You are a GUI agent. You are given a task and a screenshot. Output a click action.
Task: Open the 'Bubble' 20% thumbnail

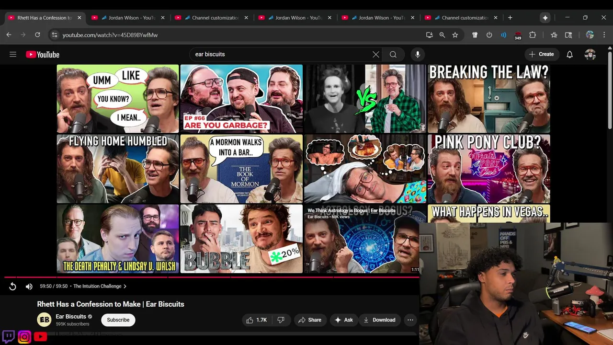click(241, 239)
